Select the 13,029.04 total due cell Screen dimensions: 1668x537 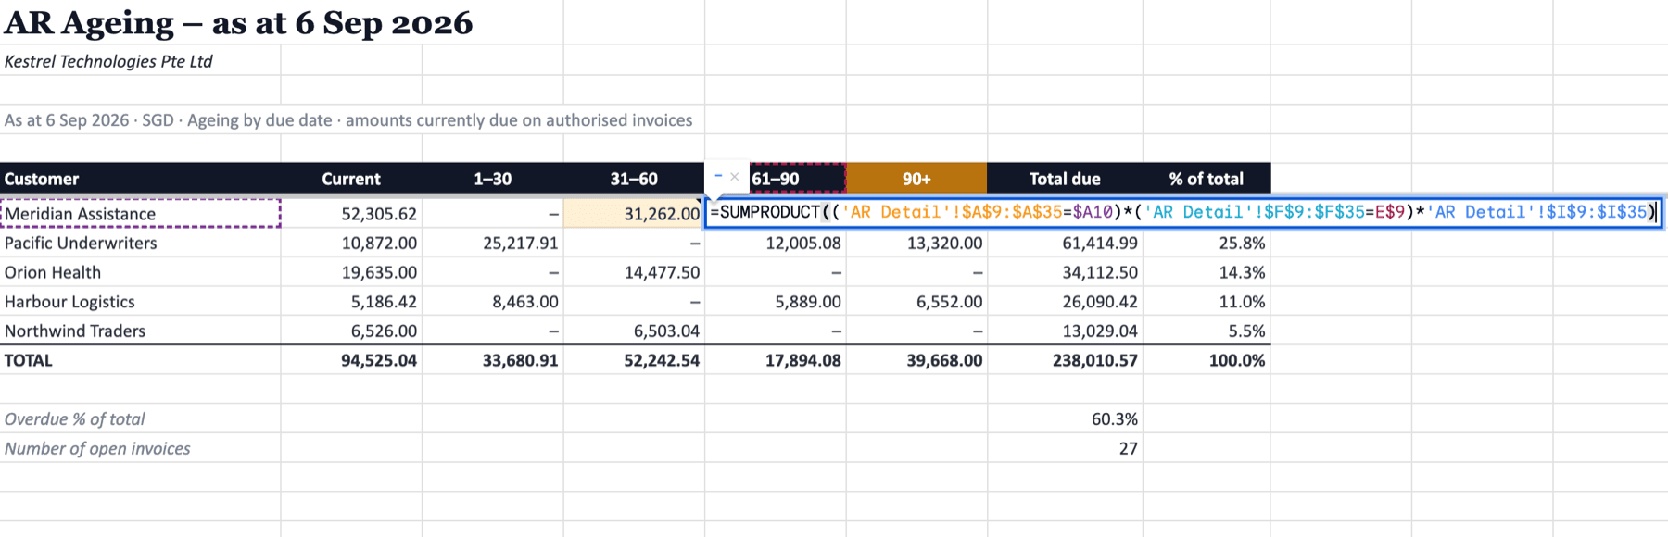pyautogui.click(x=1065, y=331)
